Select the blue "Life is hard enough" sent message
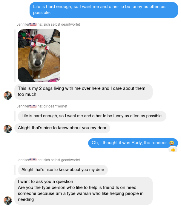The height and width of the screenshot is (206, 181). tap(104, 10)
